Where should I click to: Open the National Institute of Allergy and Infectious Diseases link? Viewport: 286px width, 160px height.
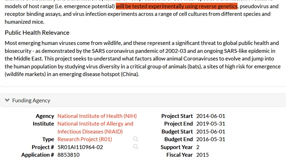click(95, 127)
